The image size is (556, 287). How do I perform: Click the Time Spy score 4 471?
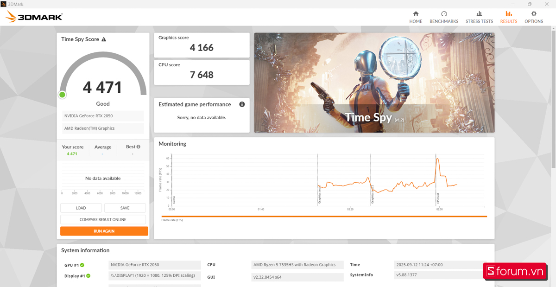point(102,87)
